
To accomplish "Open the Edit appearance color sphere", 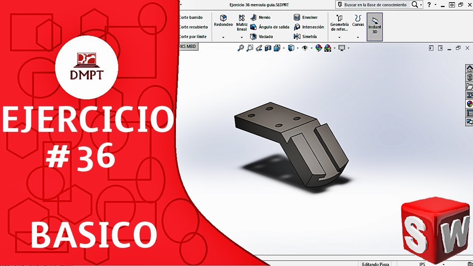I will (x=319, y=48).
